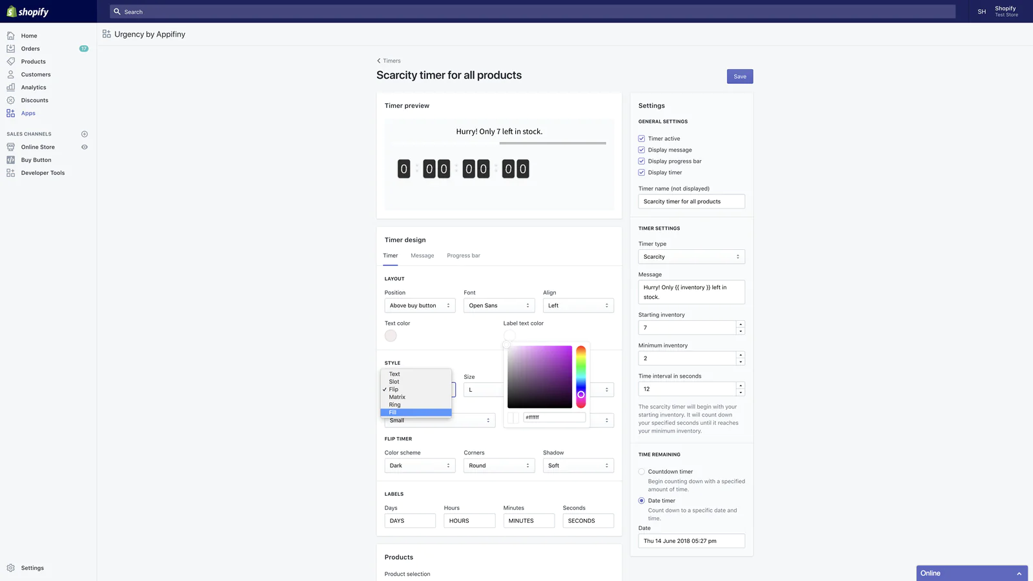Save the scarcity timer
Screen dimensions: 1033x581
tap(739, 76)
